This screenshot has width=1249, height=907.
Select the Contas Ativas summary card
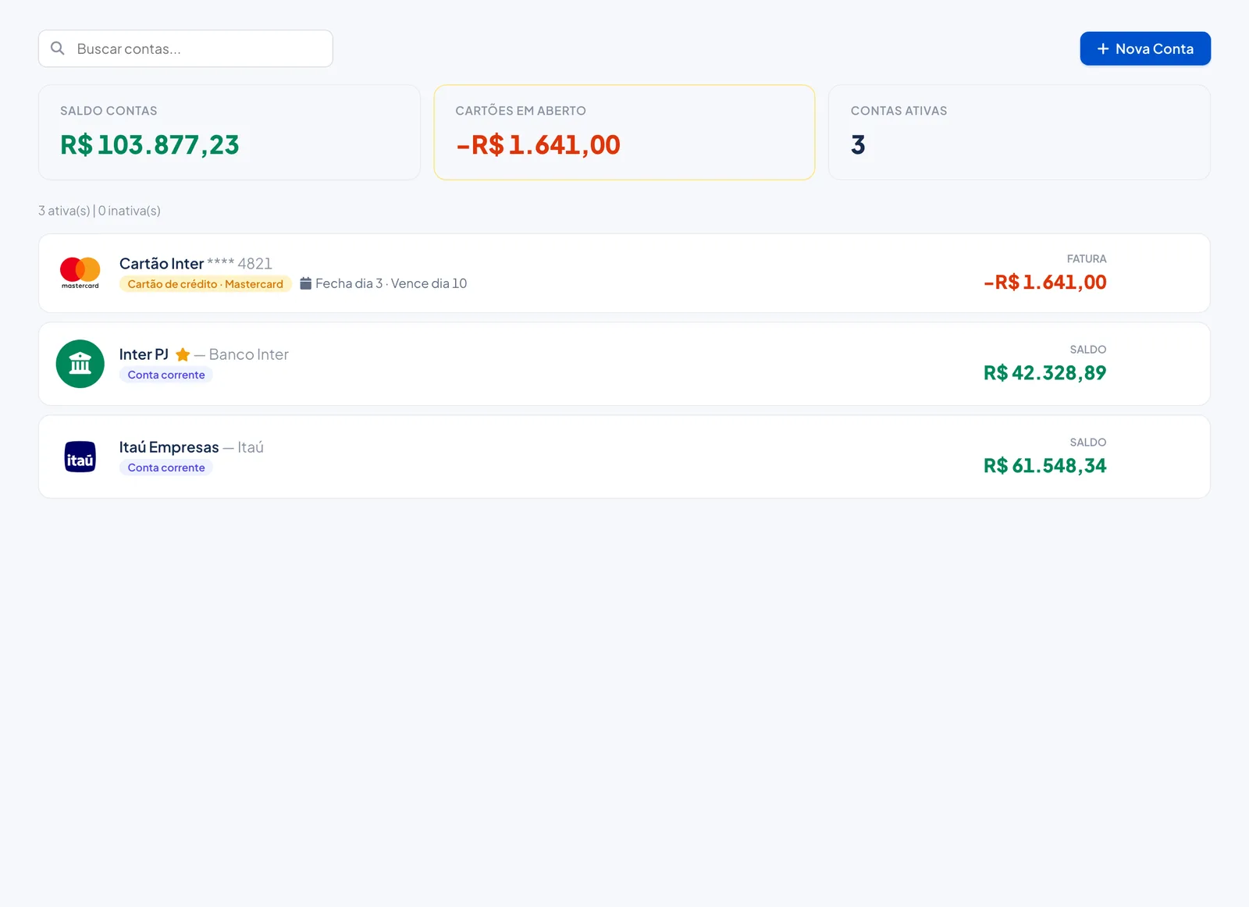point(1019,133)
